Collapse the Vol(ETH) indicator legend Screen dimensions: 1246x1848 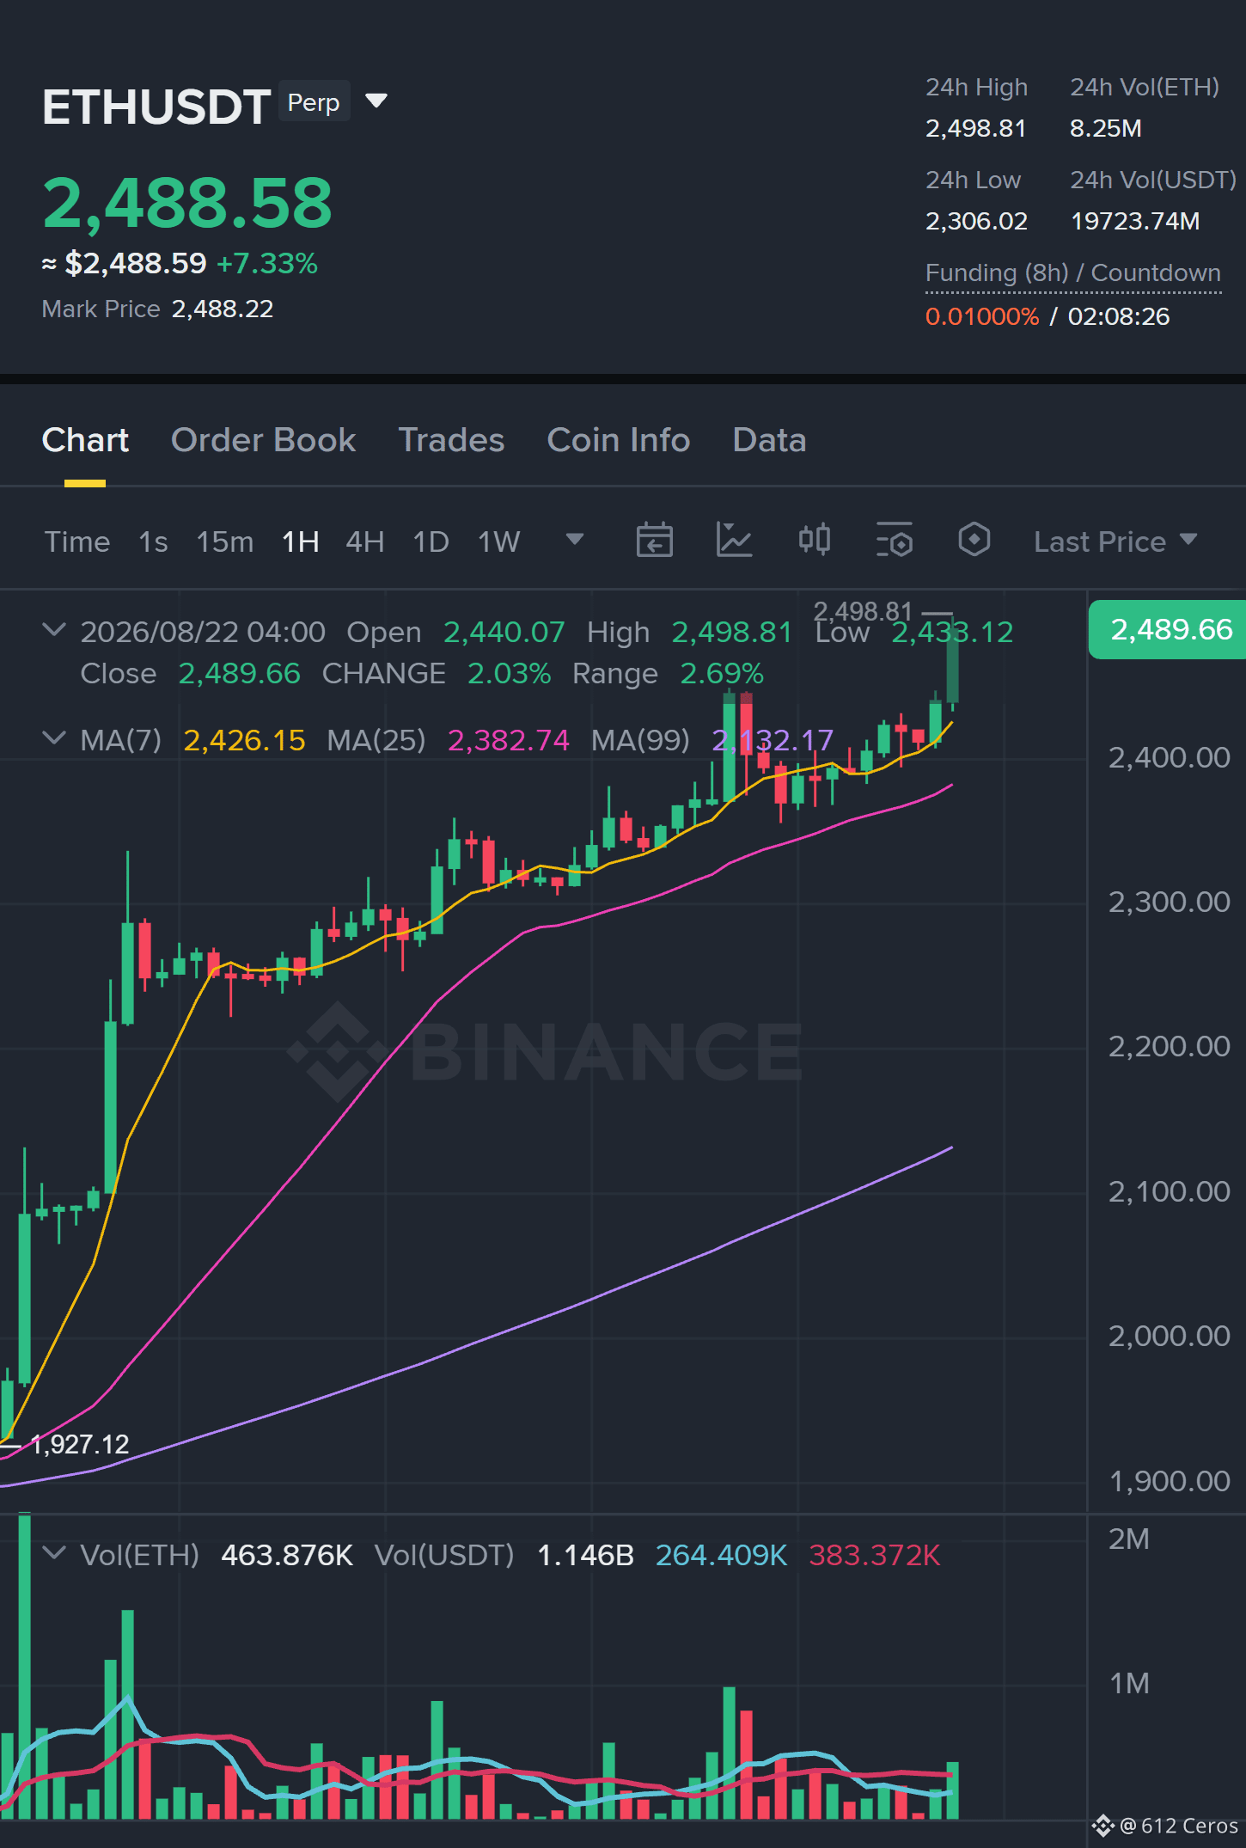pos(54,1553)
